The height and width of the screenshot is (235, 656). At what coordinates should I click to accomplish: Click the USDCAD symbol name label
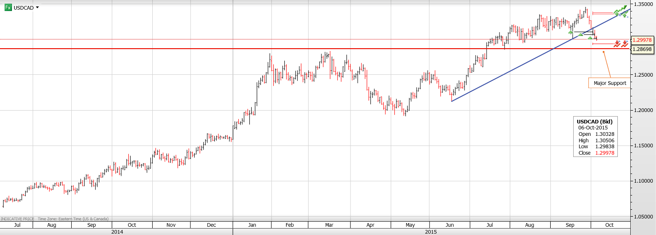[x=23, y=7]
